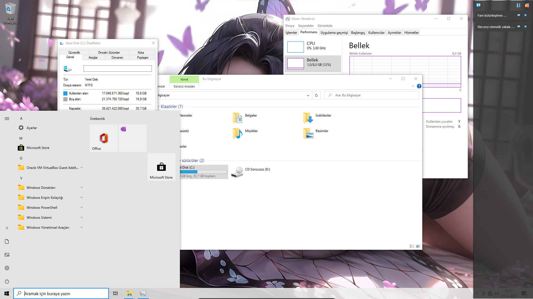
Task: Switch to large icons view in Explorer
Action: [418, 246]
